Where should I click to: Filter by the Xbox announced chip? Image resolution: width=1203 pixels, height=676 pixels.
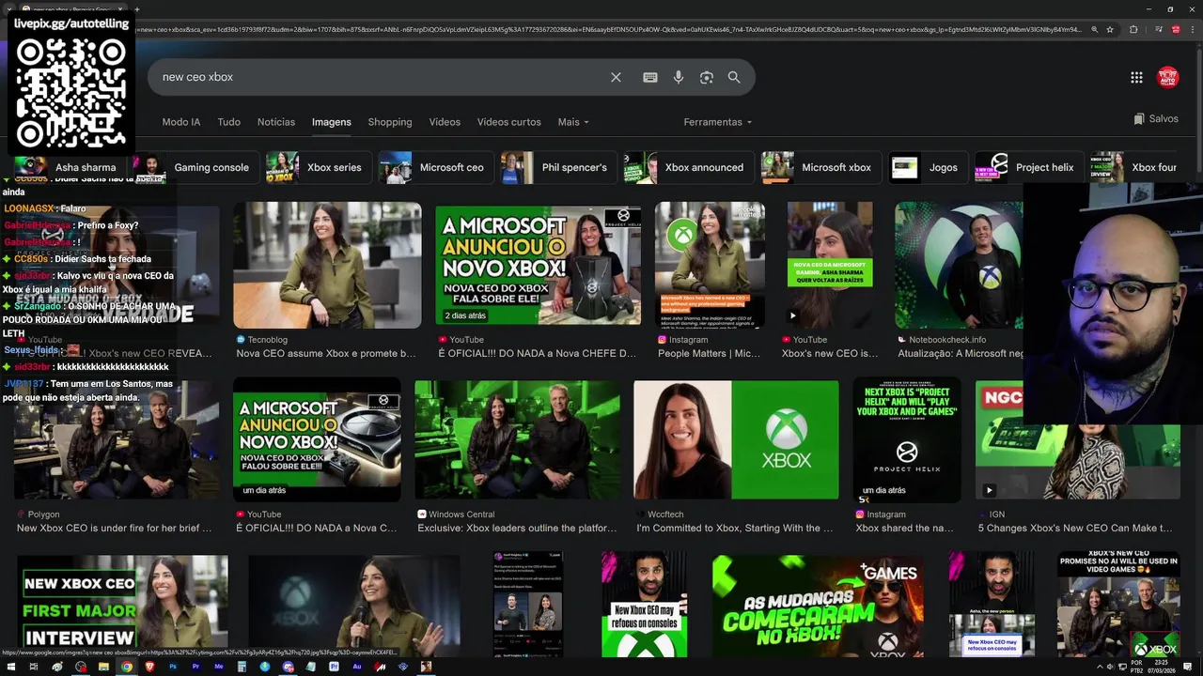pyautogui.click(x=689, y=167)
